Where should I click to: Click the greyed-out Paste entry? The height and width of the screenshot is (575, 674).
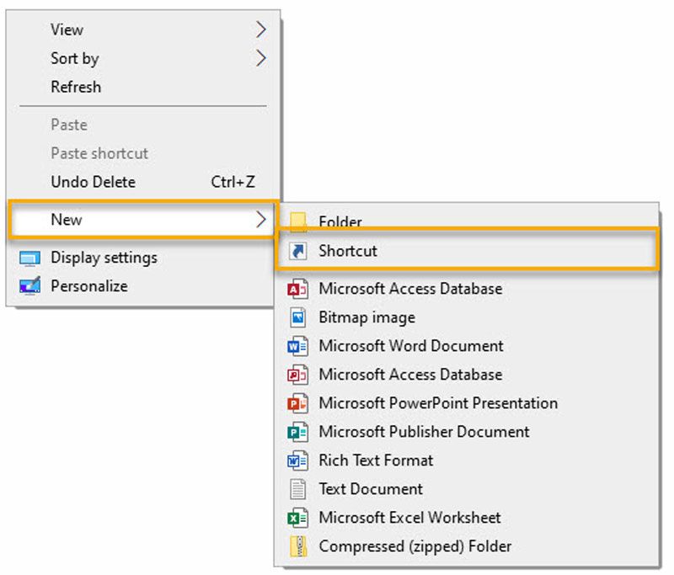coord(69,125)
